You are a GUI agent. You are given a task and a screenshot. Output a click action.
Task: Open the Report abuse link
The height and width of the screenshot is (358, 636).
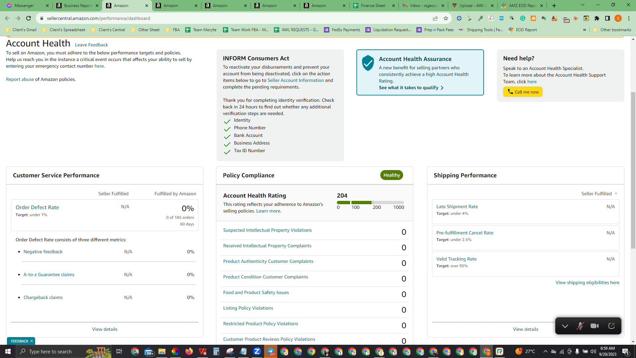click(x=20, y=79)
